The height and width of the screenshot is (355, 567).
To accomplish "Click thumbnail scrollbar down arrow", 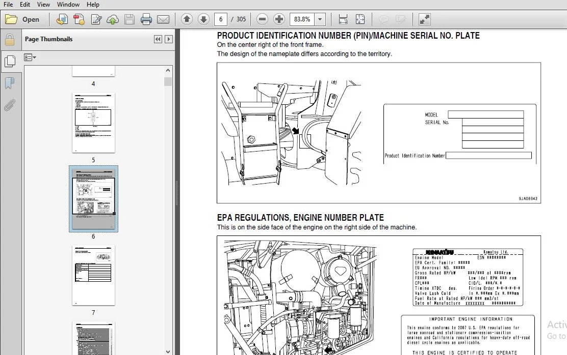I will pyautogui.click(x=168, y=351).
